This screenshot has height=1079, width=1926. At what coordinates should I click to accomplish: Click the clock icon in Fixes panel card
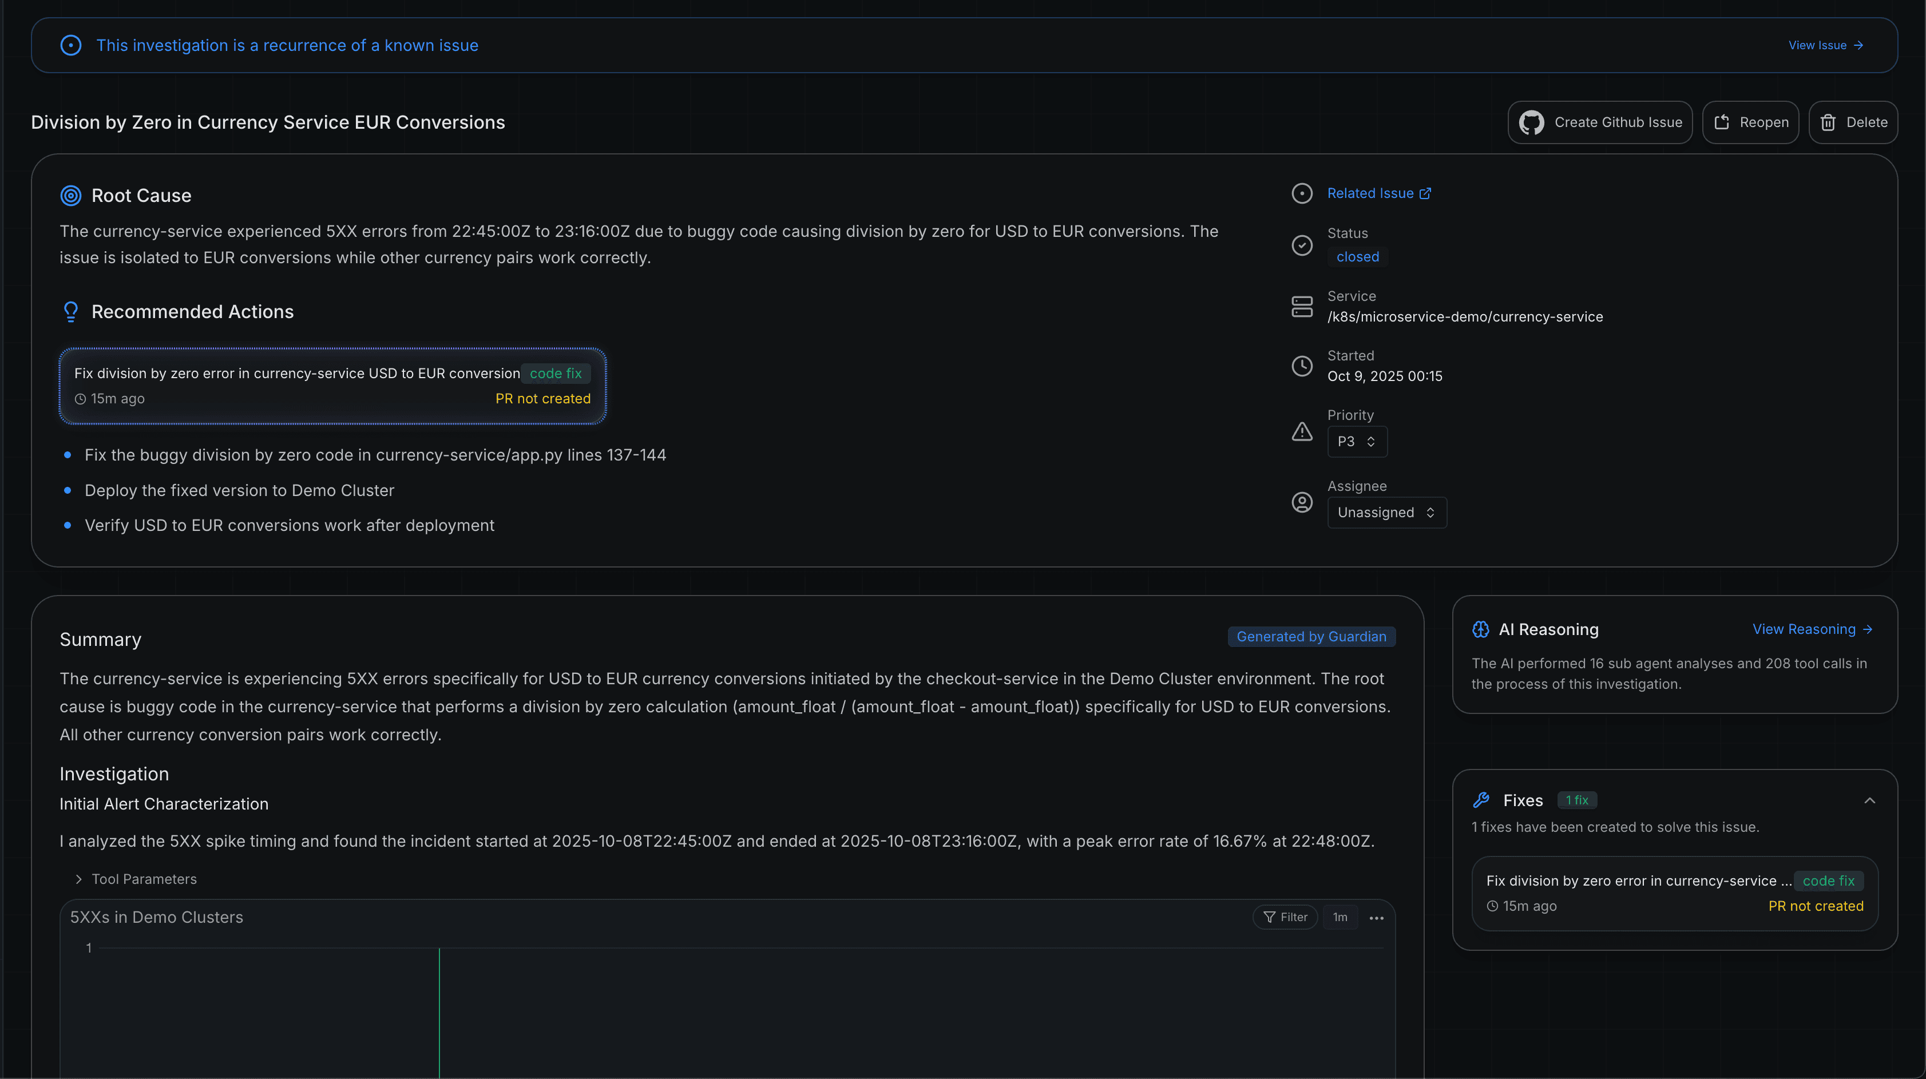pyautogui.click(x=1492, y=906)
